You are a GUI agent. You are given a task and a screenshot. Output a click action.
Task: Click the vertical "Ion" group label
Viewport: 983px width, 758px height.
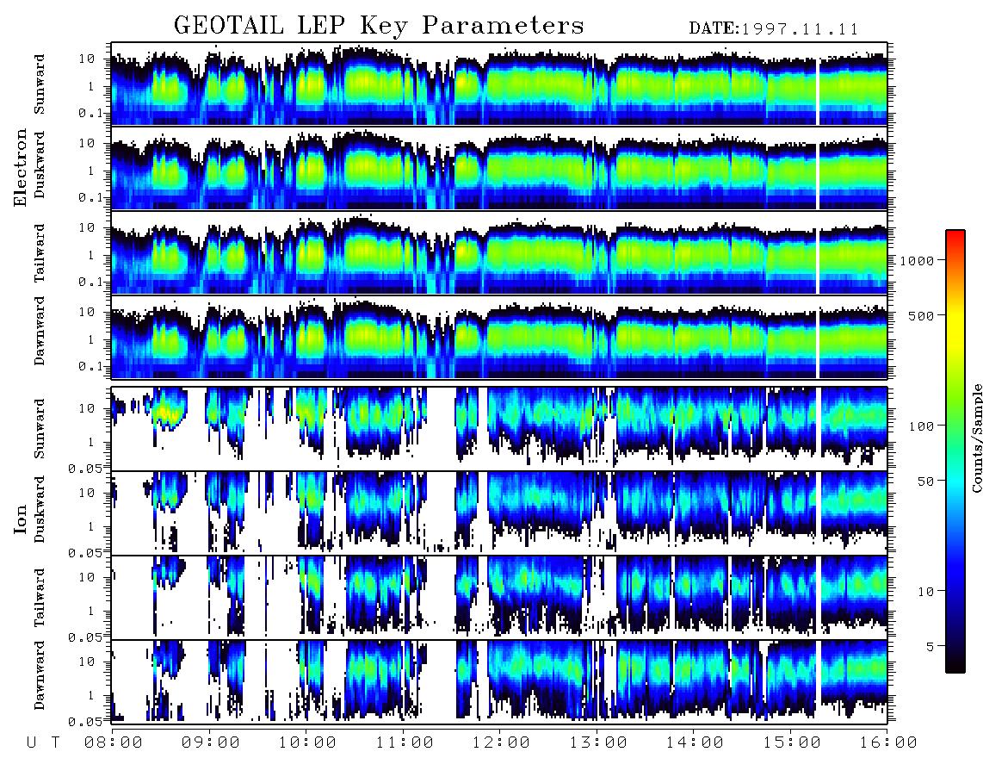point(21,519)
